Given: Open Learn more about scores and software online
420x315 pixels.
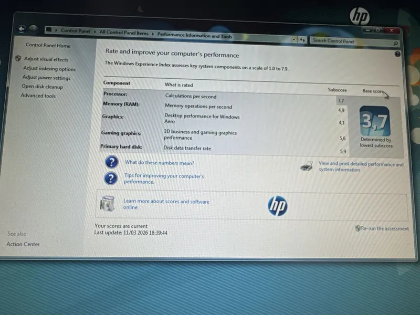Looking at the screenshot, I should click(x=166, y=204).
